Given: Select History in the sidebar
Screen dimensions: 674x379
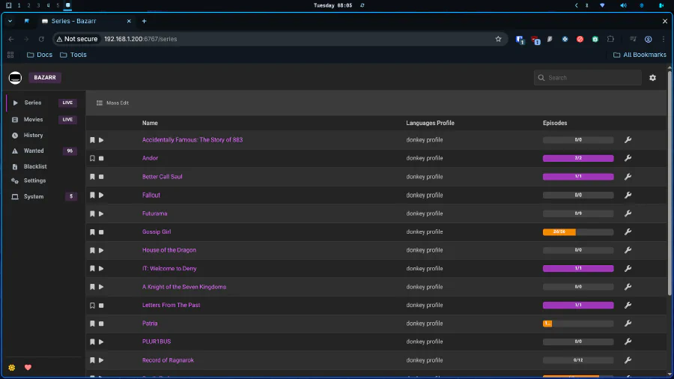Looking at the screenshot, I should coord(34,136).
